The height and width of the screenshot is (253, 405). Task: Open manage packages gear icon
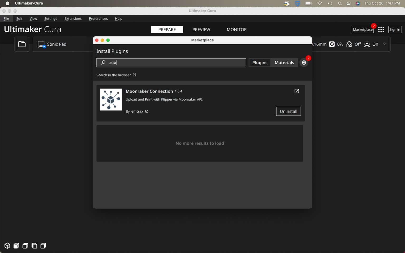point(304,63)
